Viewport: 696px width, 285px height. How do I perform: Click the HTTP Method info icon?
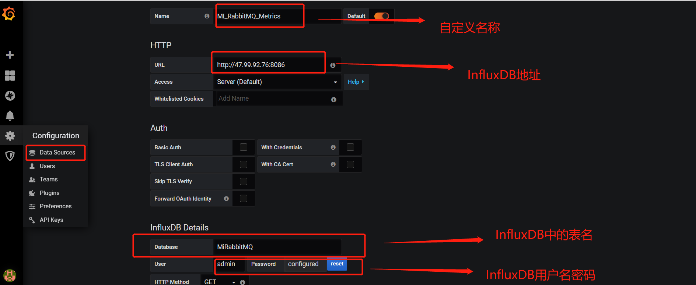[x=242, y=282]
